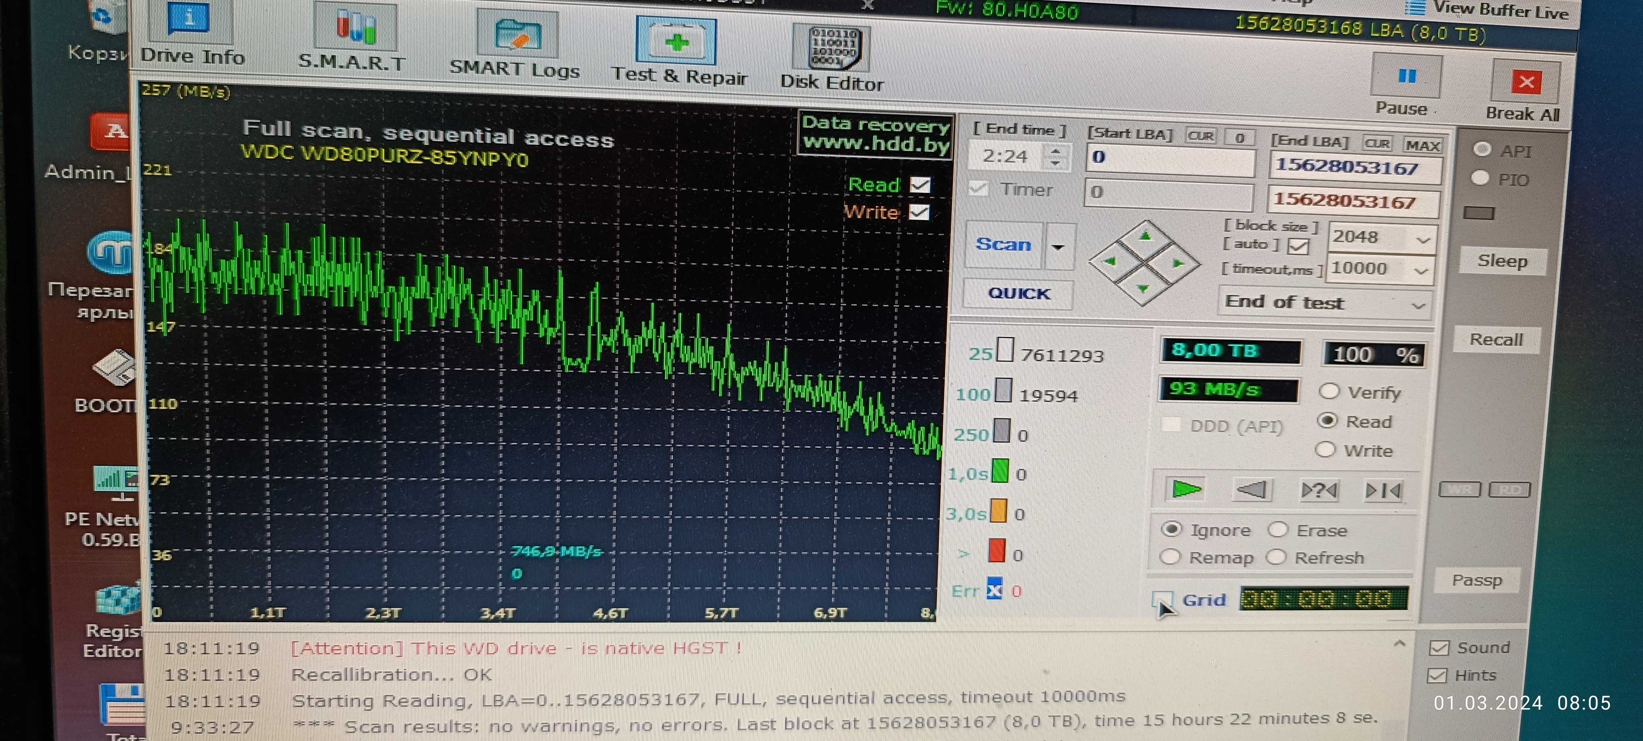1643x741 pixels.
Task: Toggle the Hints checkbox
Action: [1436, 675]
